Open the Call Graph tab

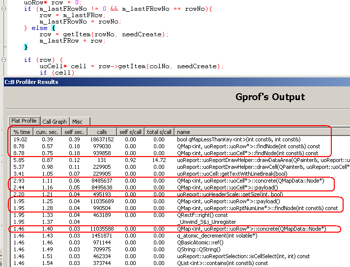point(54,121)
